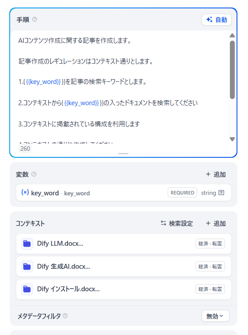Click the plus icon of the context 追加
Viewport: 248px width, 335px height.
click(x=208, y=223)
